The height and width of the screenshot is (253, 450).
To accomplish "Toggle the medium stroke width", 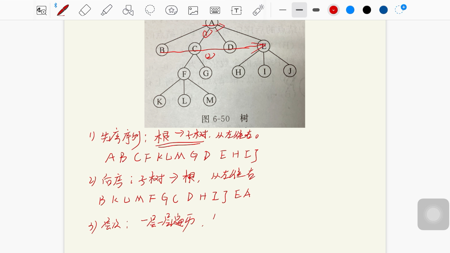I will [299, 10].
